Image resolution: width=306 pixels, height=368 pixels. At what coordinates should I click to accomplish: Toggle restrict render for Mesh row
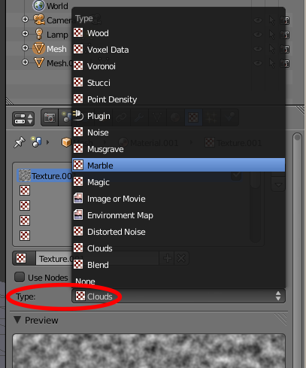pyautogui.click(x=285, y=49)
